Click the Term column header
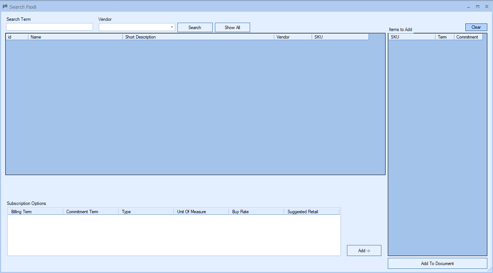The image size is (493, 273). pos(445,37)
